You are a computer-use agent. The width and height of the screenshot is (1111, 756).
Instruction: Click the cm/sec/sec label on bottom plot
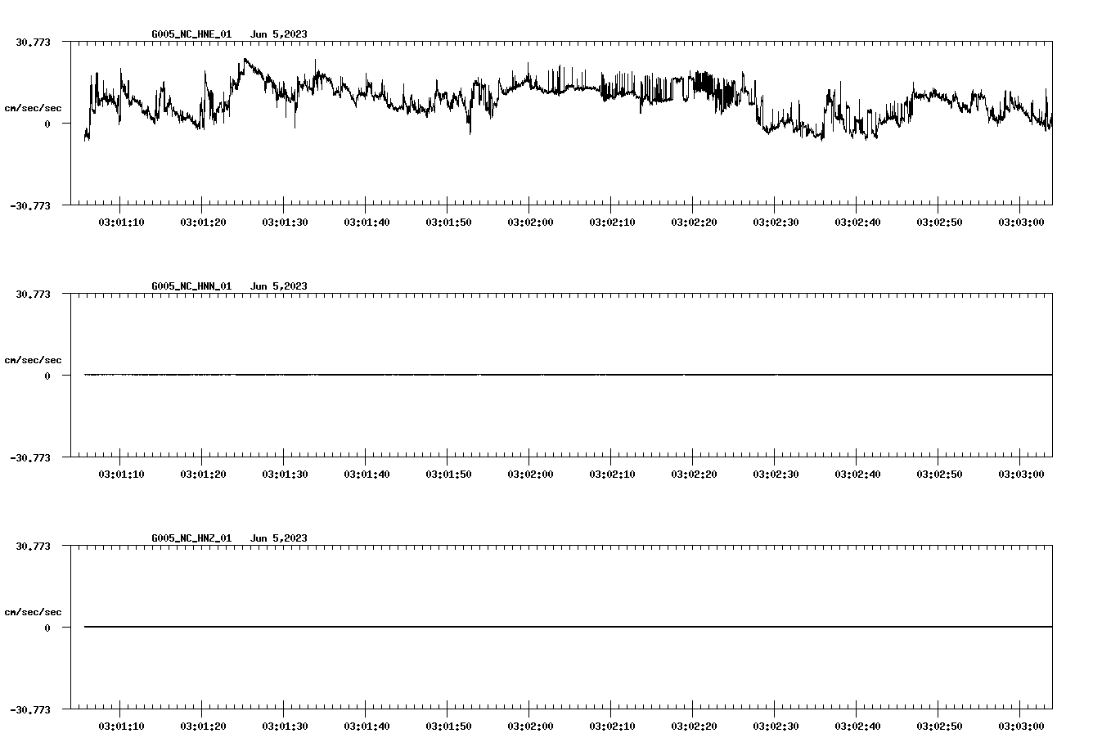34,610
